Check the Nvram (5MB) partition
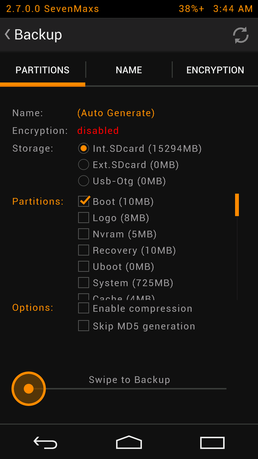The image size is (258, 459). 84,234
